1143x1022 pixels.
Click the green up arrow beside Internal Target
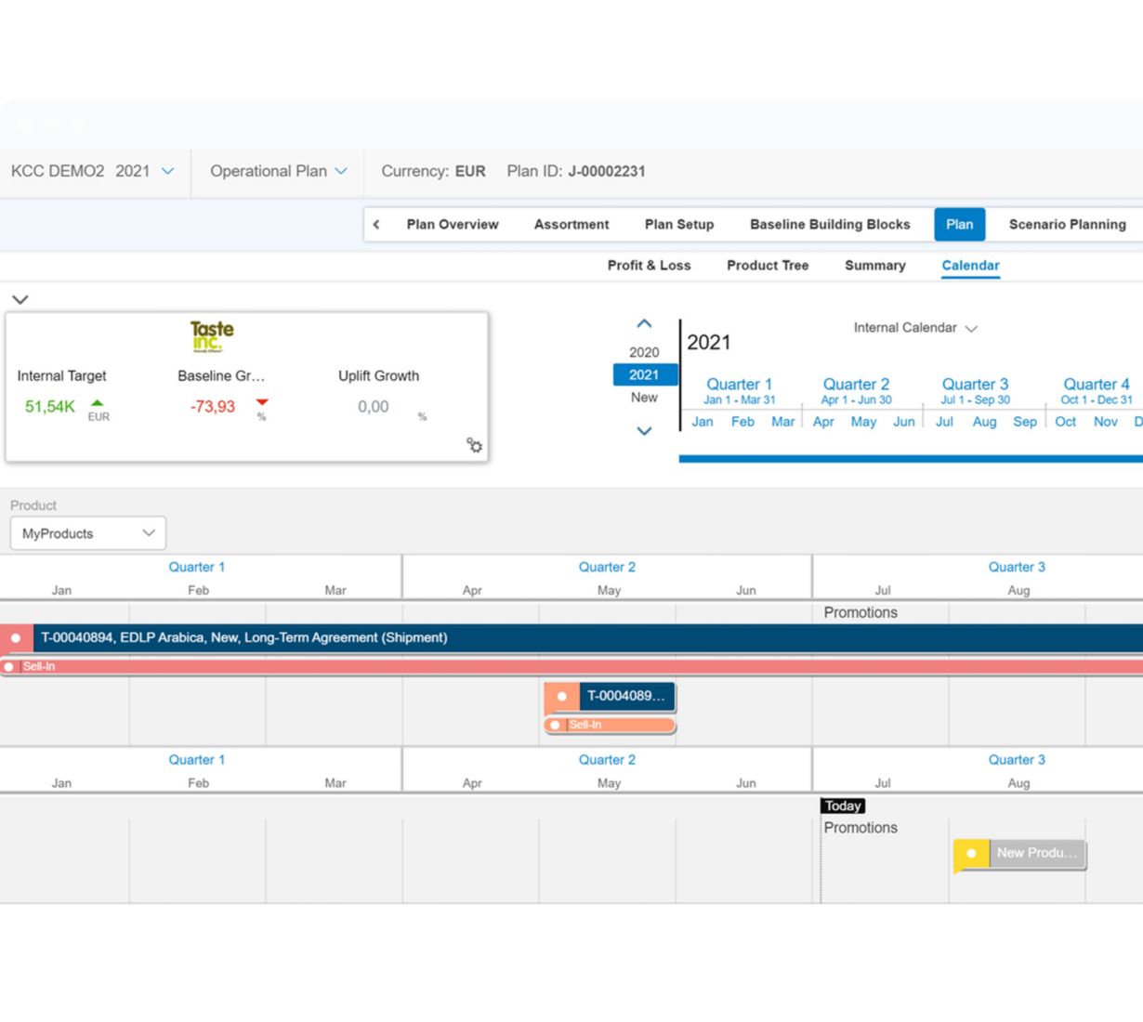pos(98,403)
